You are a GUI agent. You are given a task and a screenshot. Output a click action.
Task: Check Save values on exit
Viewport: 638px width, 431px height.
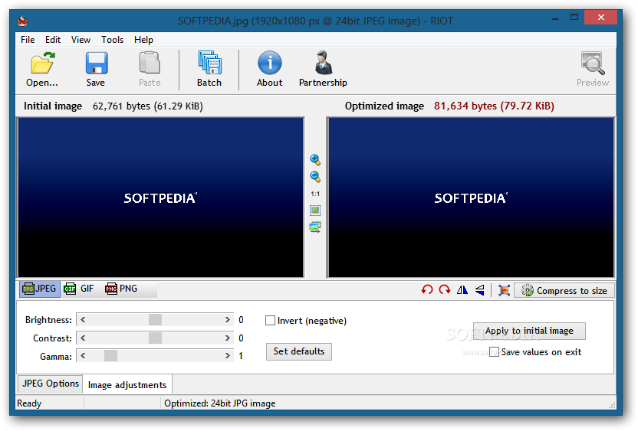click(494, 352)
